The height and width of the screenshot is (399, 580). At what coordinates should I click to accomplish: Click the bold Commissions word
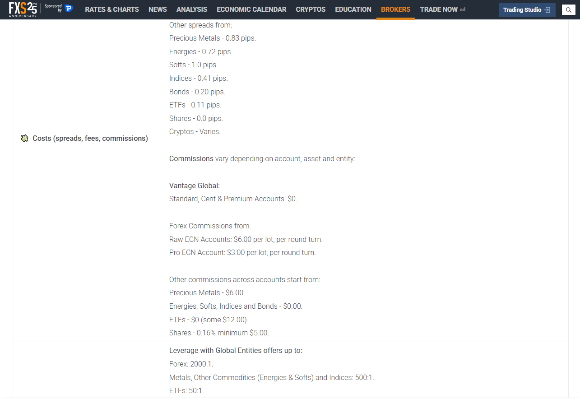[x=191, y=159]
